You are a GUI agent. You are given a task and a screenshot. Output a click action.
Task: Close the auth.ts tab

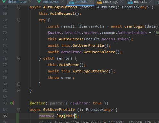(91, 1)
